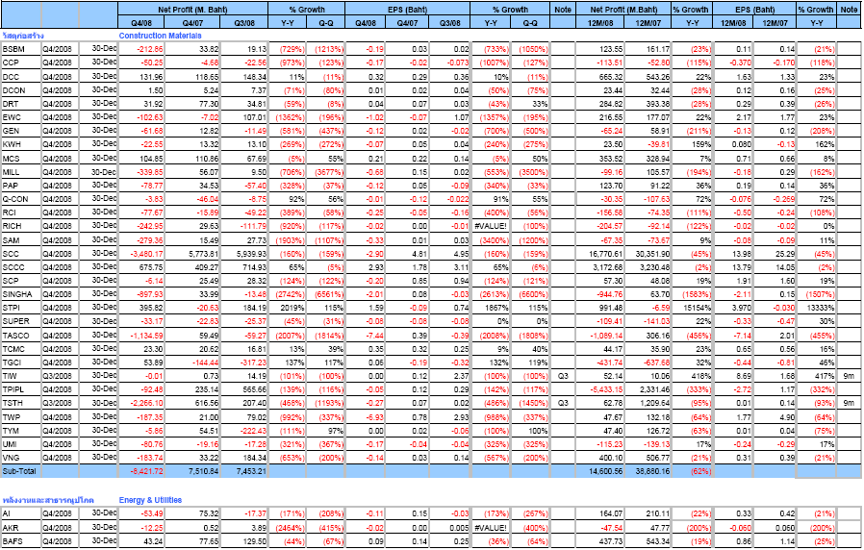
Task: Click the MILL ticker cell
Action: pyautogui.click(x=21, y=172)
